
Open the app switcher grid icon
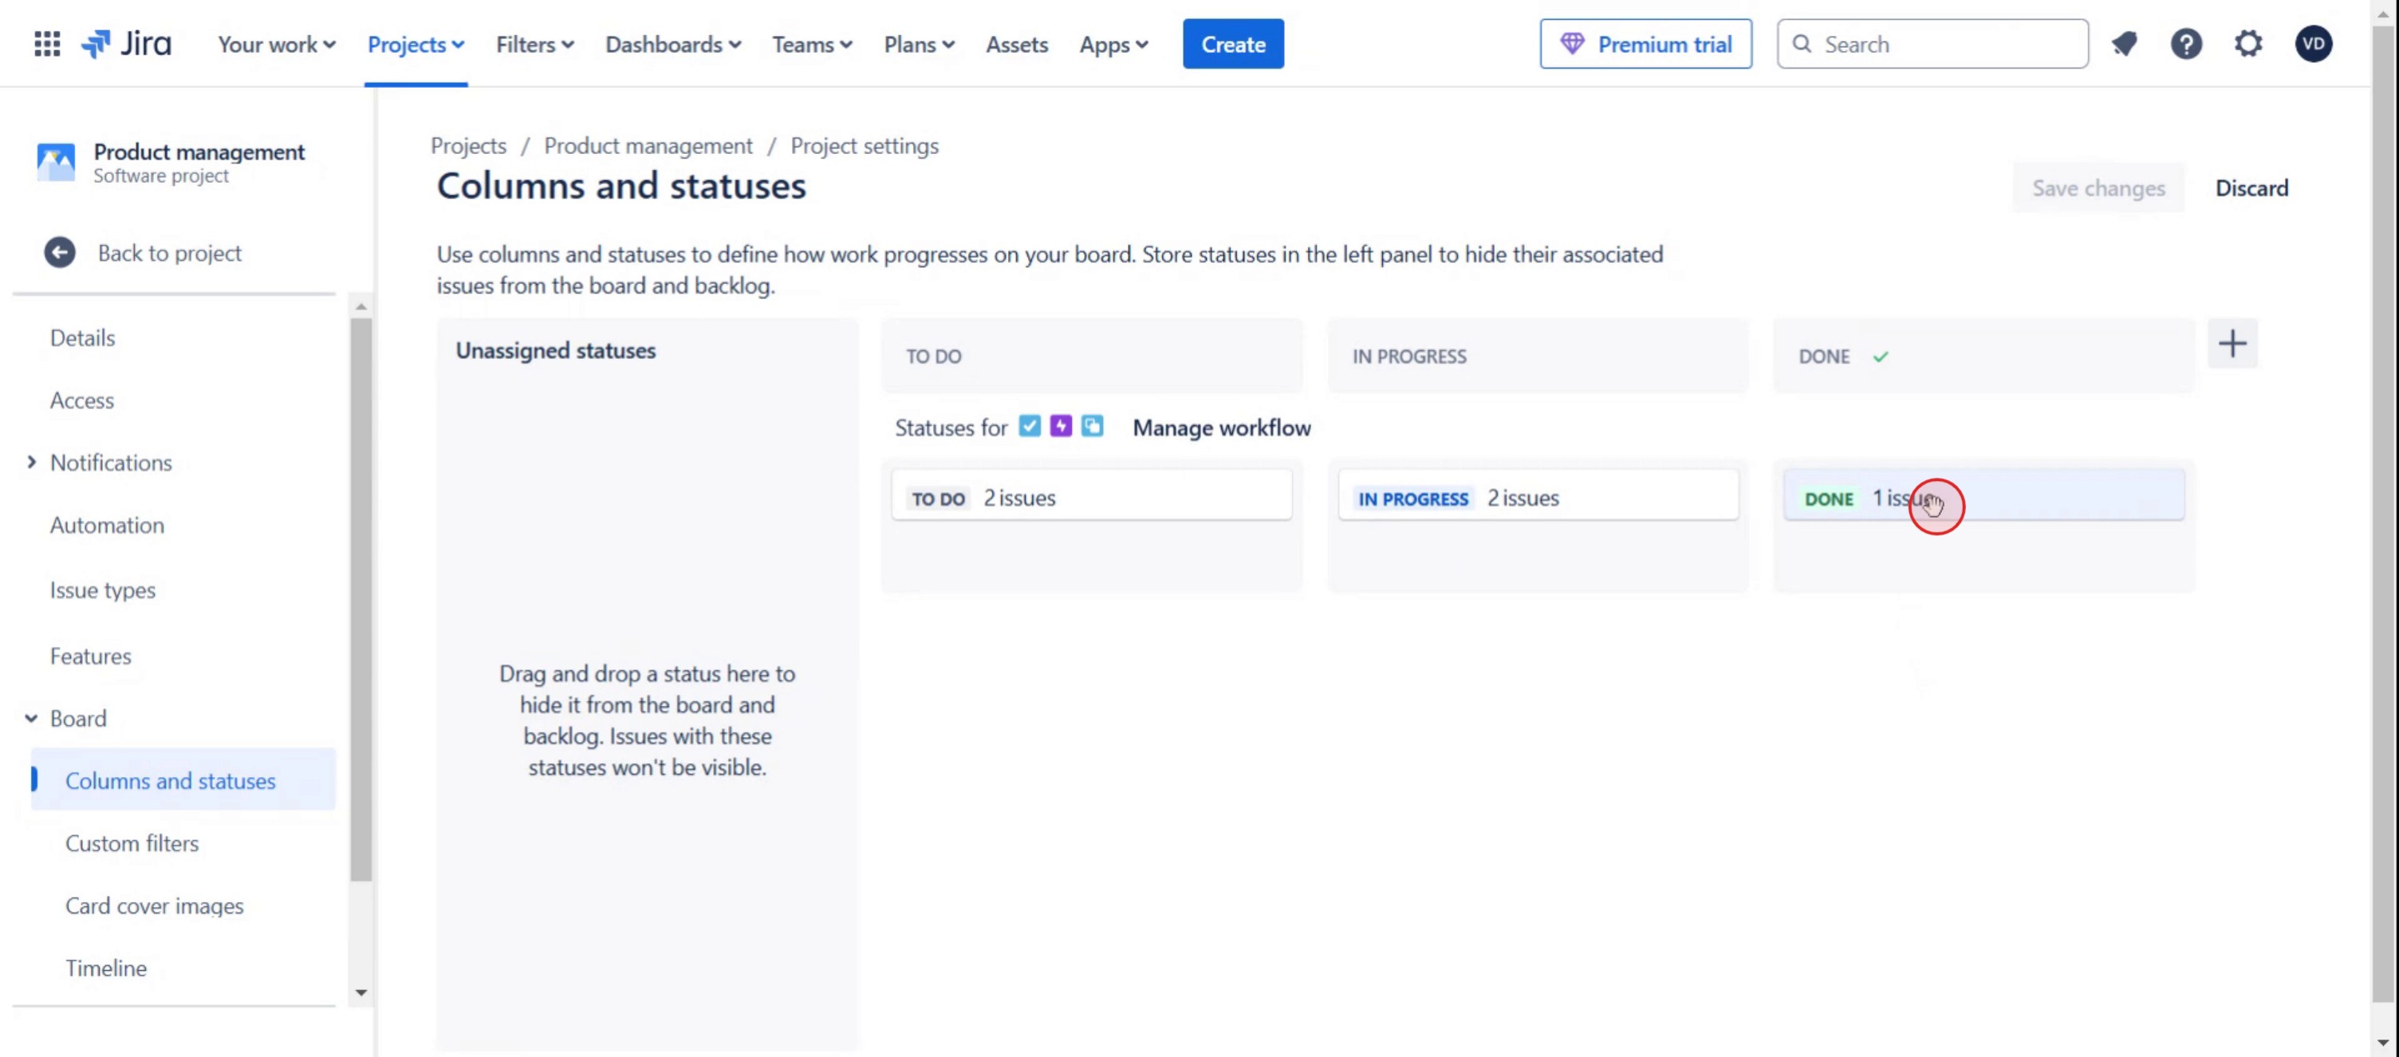pyautogui.click(x=46, y=44)
